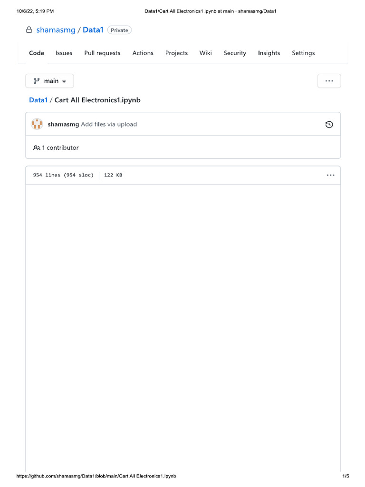This screenshot has width=365, height=487.
Task: View the Security tab
Action: pyautogui.click(x=235, y=53)
